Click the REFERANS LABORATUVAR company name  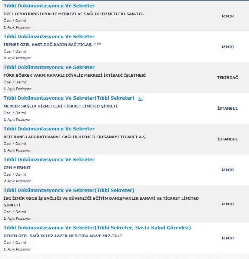[75, 137]
